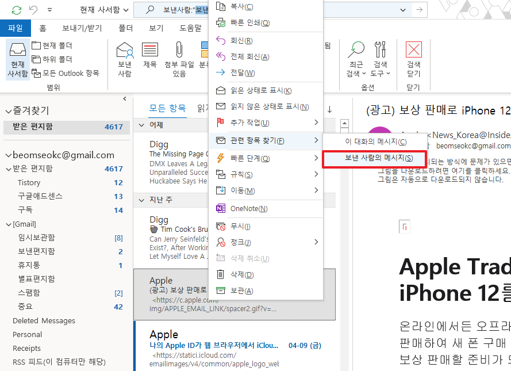The image size is (511, 371).
Task: Open the 폴더 ribbon tab
Action: [x=126, y=28]
